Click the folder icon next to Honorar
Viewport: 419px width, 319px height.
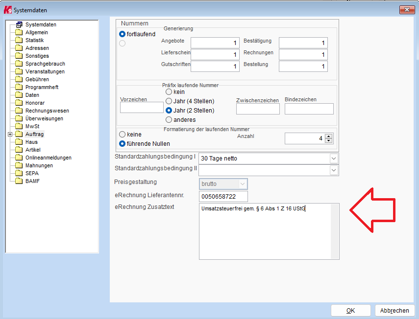[19, 103]
